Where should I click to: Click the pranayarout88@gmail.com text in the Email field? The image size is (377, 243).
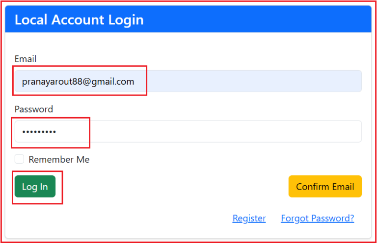(78, 82)
